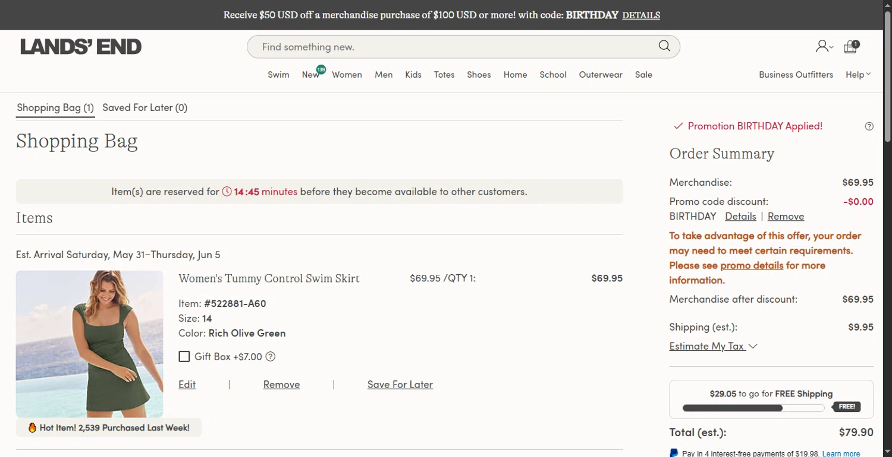
Task: Click the Lands' End logo
Action: tap(81, 47)
